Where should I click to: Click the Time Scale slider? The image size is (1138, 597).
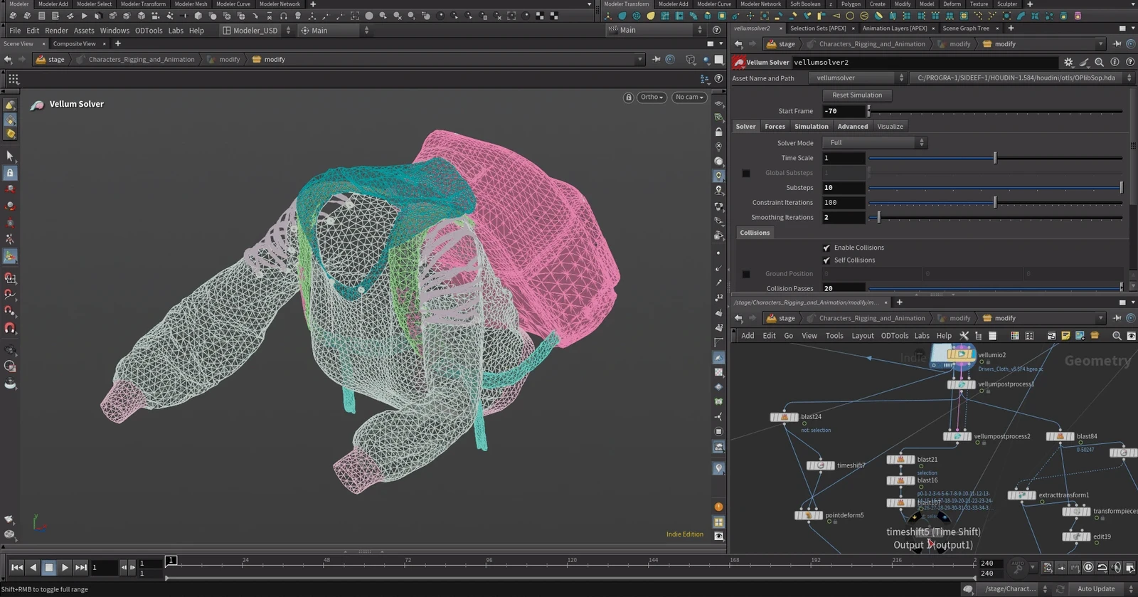click(x=995, y=158)
